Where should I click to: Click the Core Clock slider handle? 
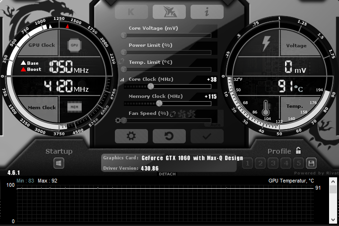151,87
